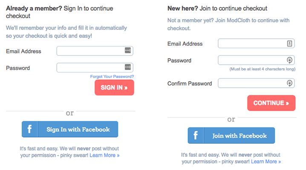The height and width of the screenshot is (170, 306).
Task: Open Learn More under Join with Facebook
Action: (x=266, y=161)
